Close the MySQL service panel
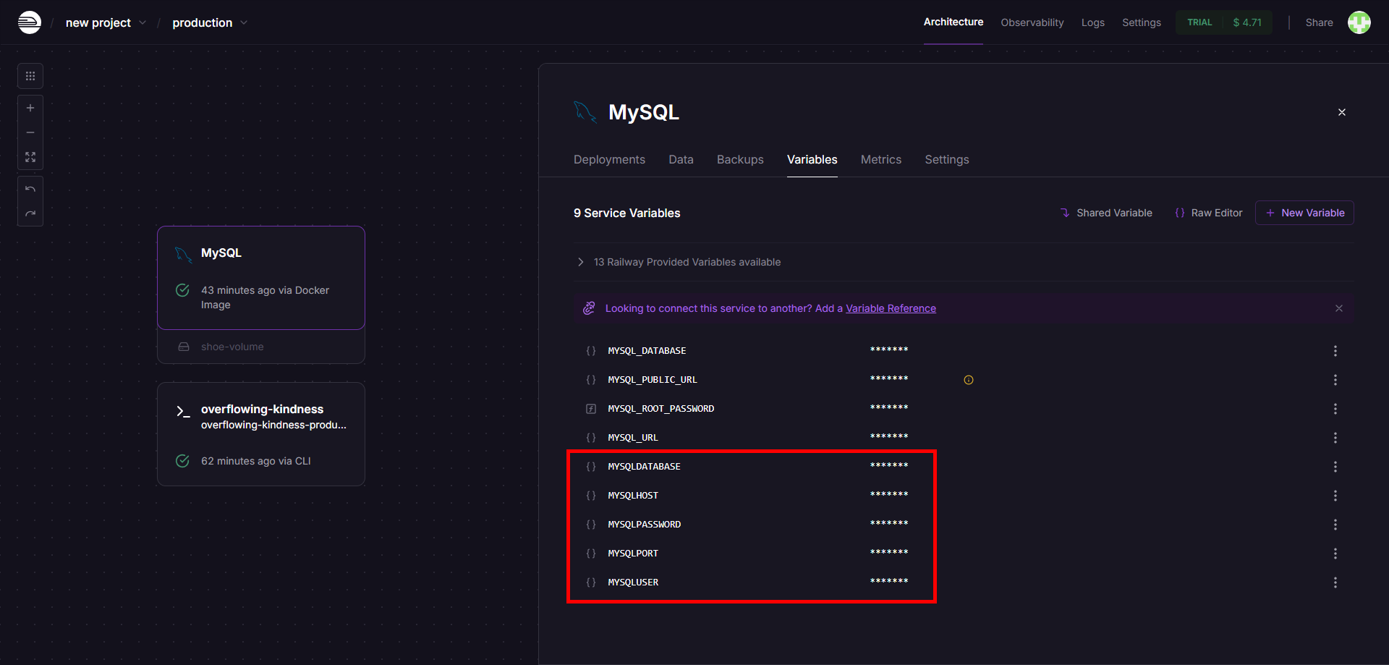 click(x=1342, y=112)
